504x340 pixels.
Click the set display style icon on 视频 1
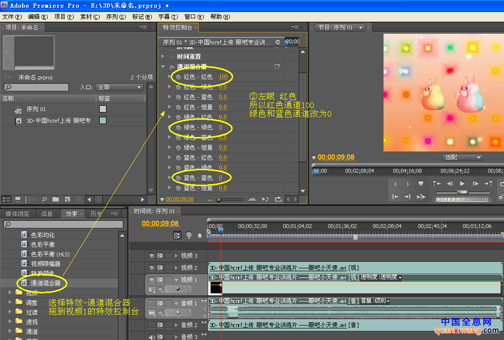(x=152, y=290)
